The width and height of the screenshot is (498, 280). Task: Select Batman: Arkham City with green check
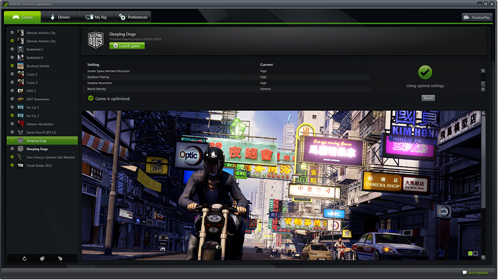pos(42,41)
